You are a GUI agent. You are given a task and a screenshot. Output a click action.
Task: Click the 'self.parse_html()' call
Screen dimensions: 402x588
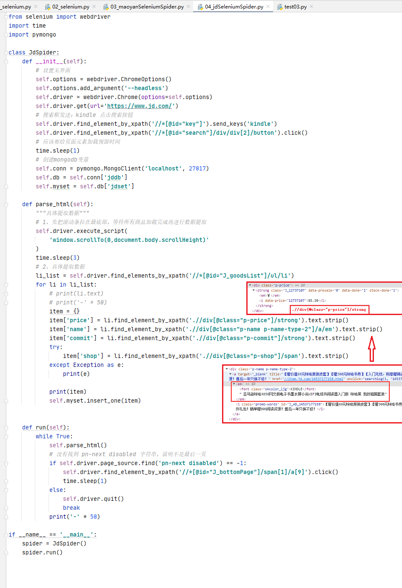tap(78, 445)
